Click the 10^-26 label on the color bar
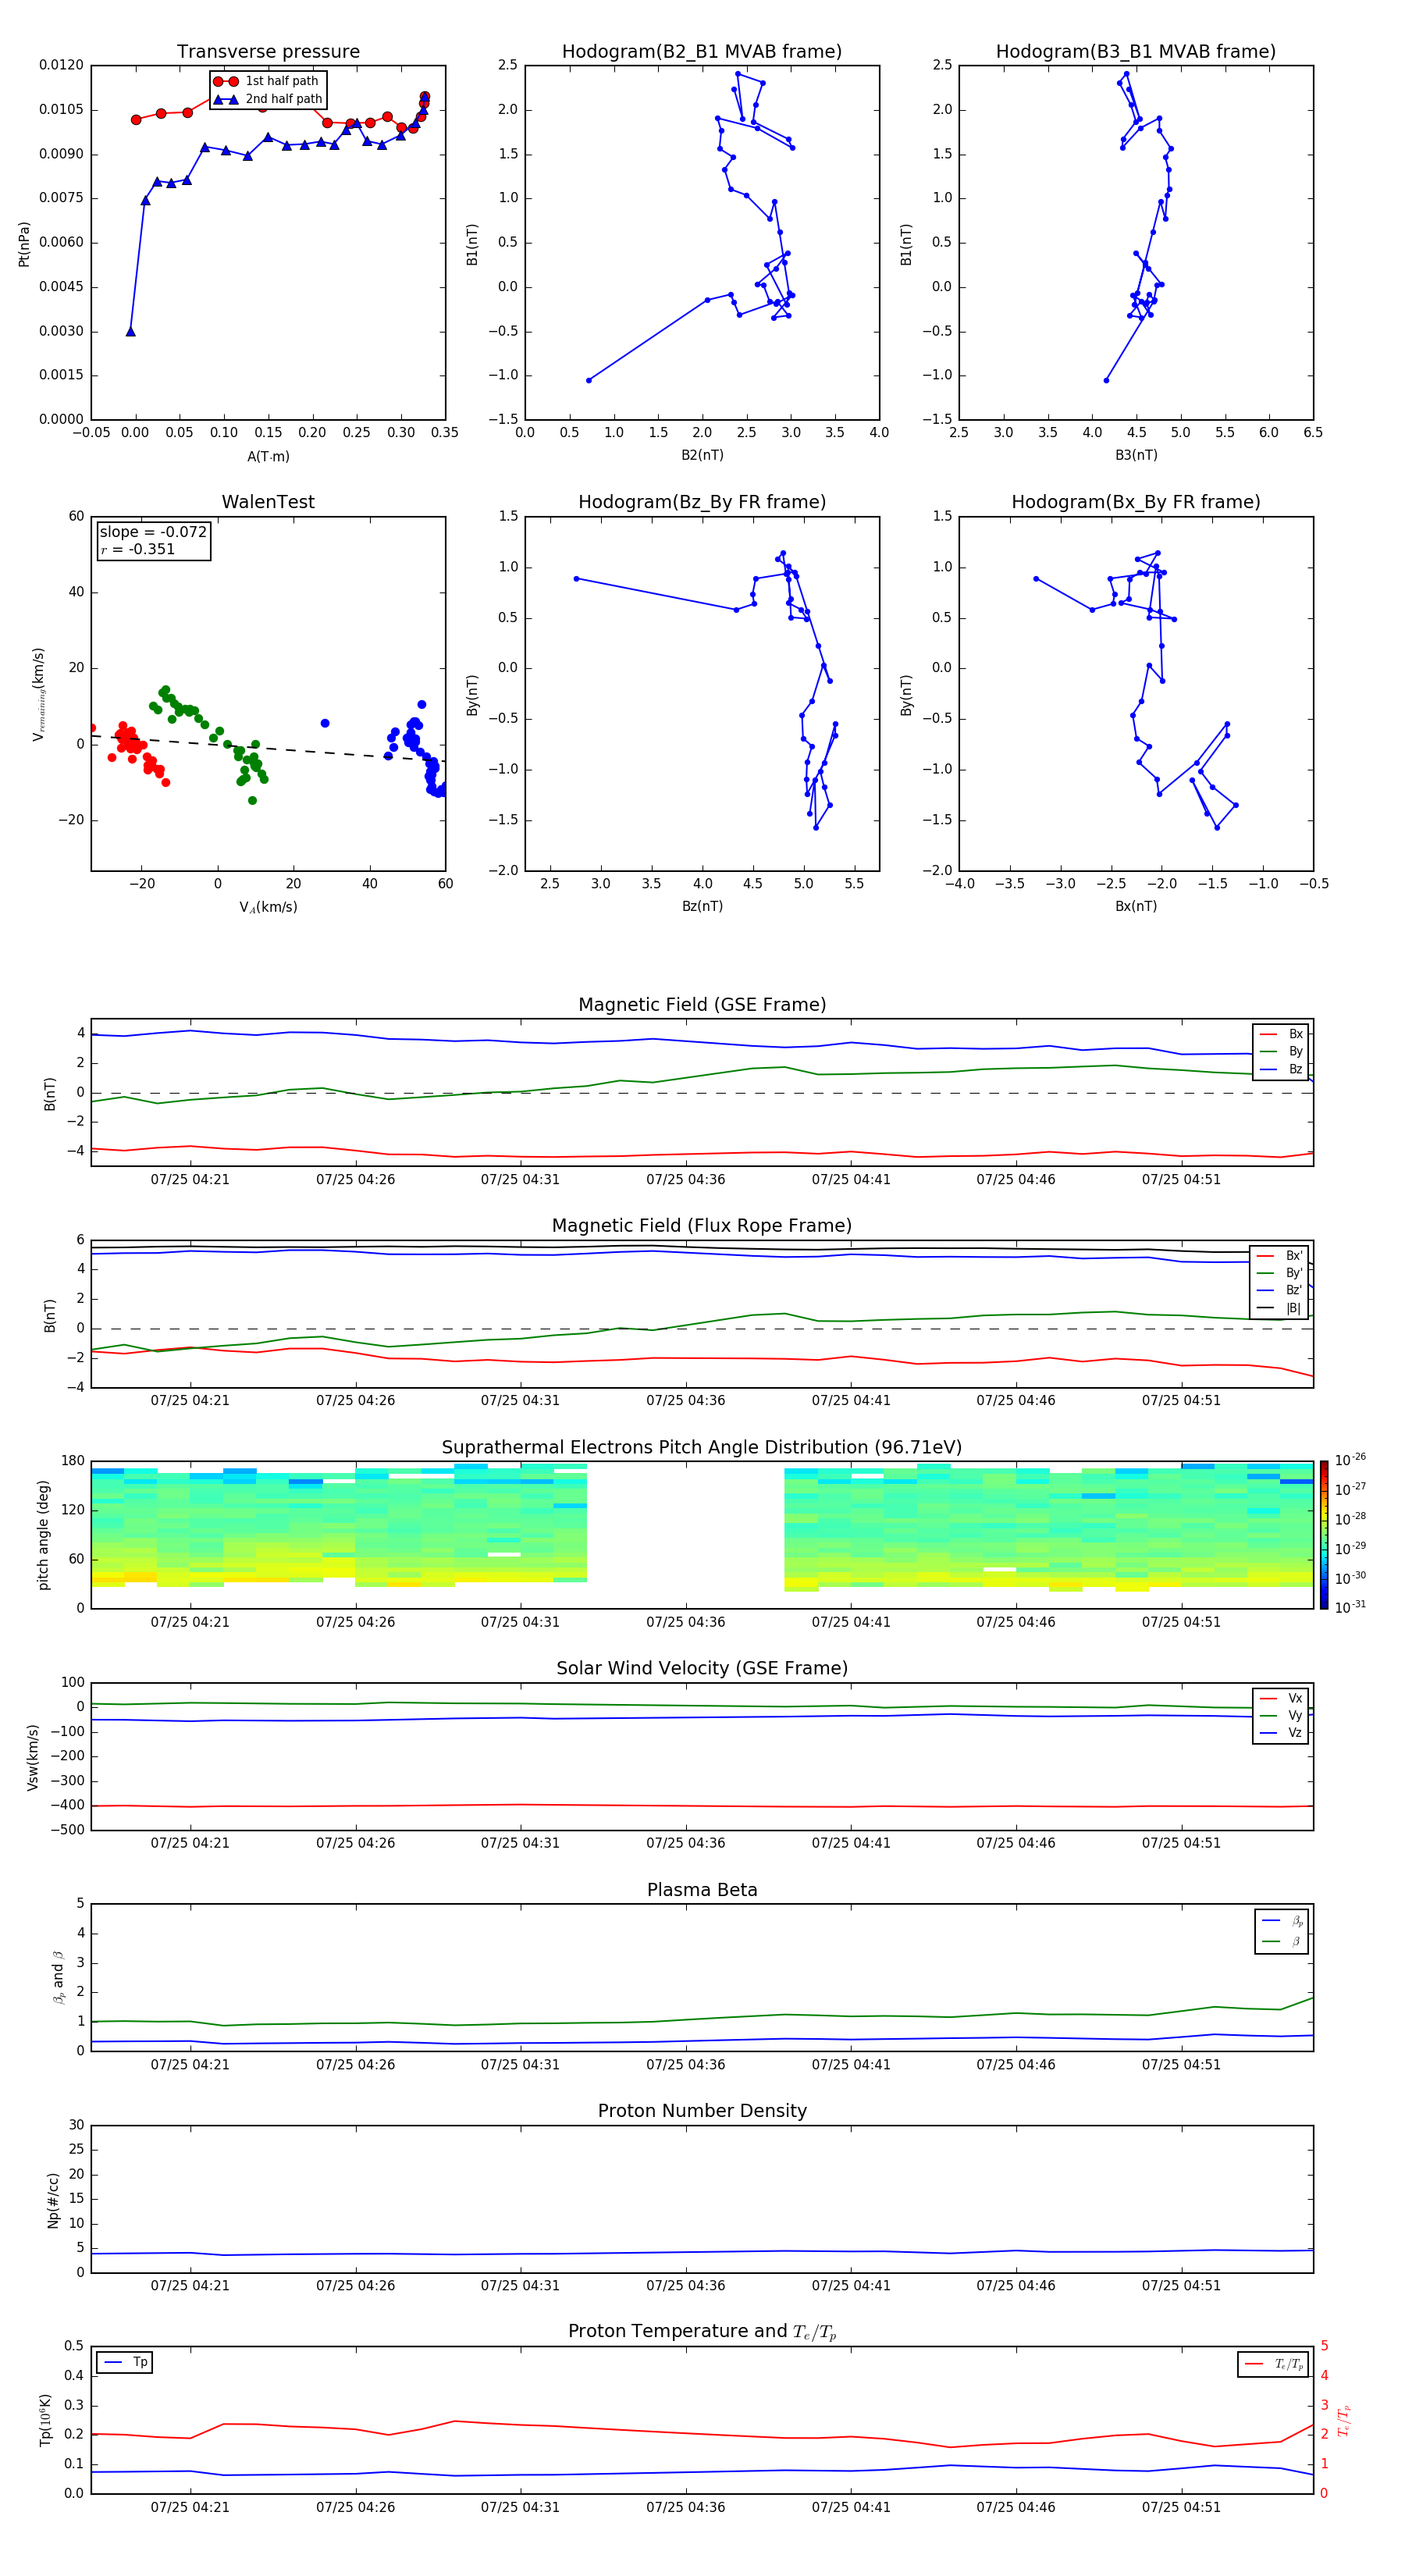 [1350, 1460]
